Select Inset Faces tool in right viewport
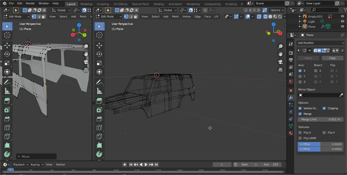347x175 pixels. 99,110
